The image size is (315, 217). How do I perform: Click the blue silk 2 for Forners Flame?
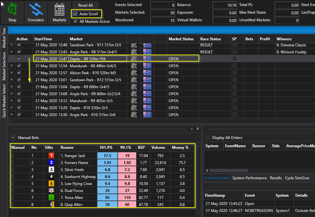[x=52, y=162]
